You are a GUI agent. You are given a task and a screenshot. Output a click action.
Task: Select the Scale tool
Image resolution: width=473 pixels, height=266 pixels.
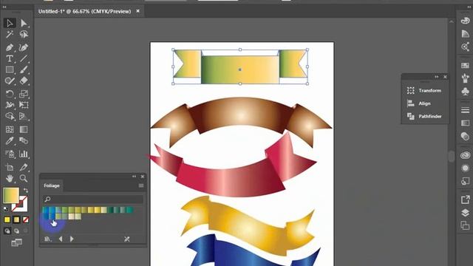coord(24,94)
